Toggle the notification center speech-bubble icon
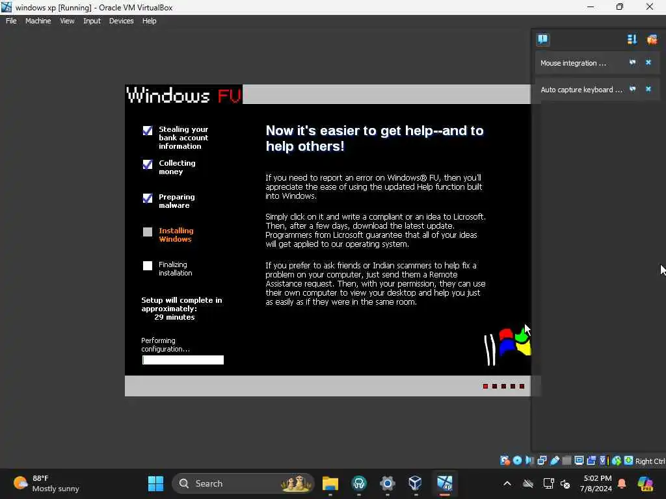This screenshot has width=666, height=499. click(x=542, y=40)
